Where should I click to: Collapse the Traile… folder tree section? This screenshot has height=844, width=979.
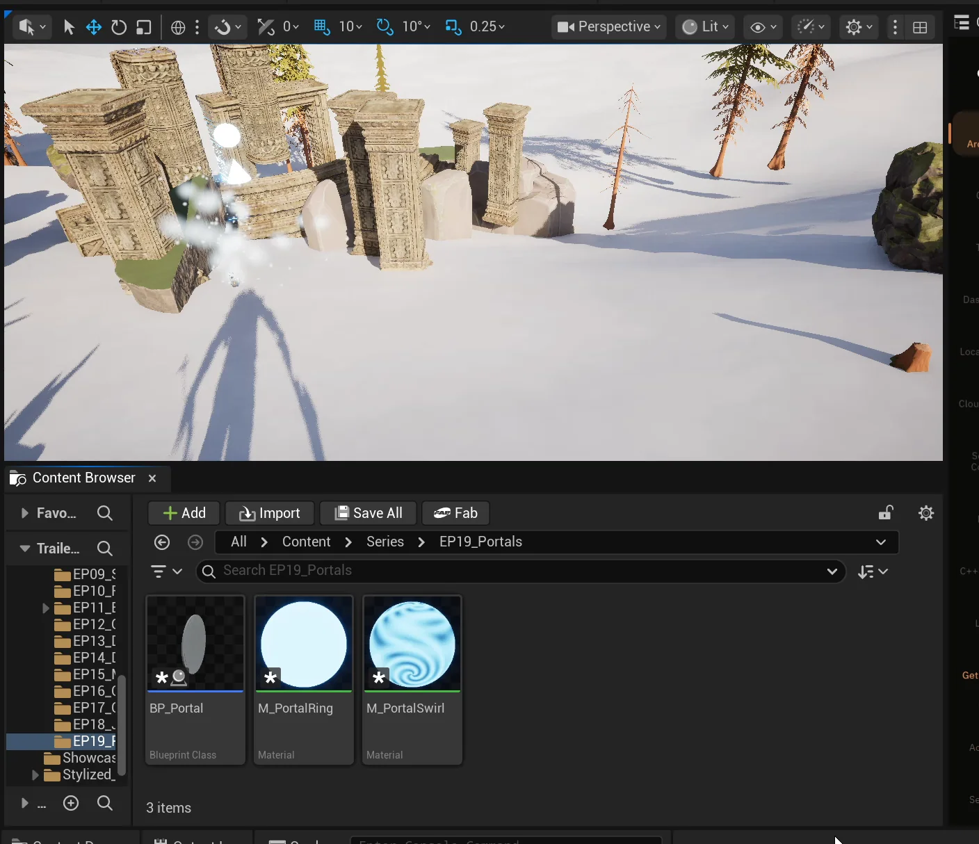coord(25,549)
